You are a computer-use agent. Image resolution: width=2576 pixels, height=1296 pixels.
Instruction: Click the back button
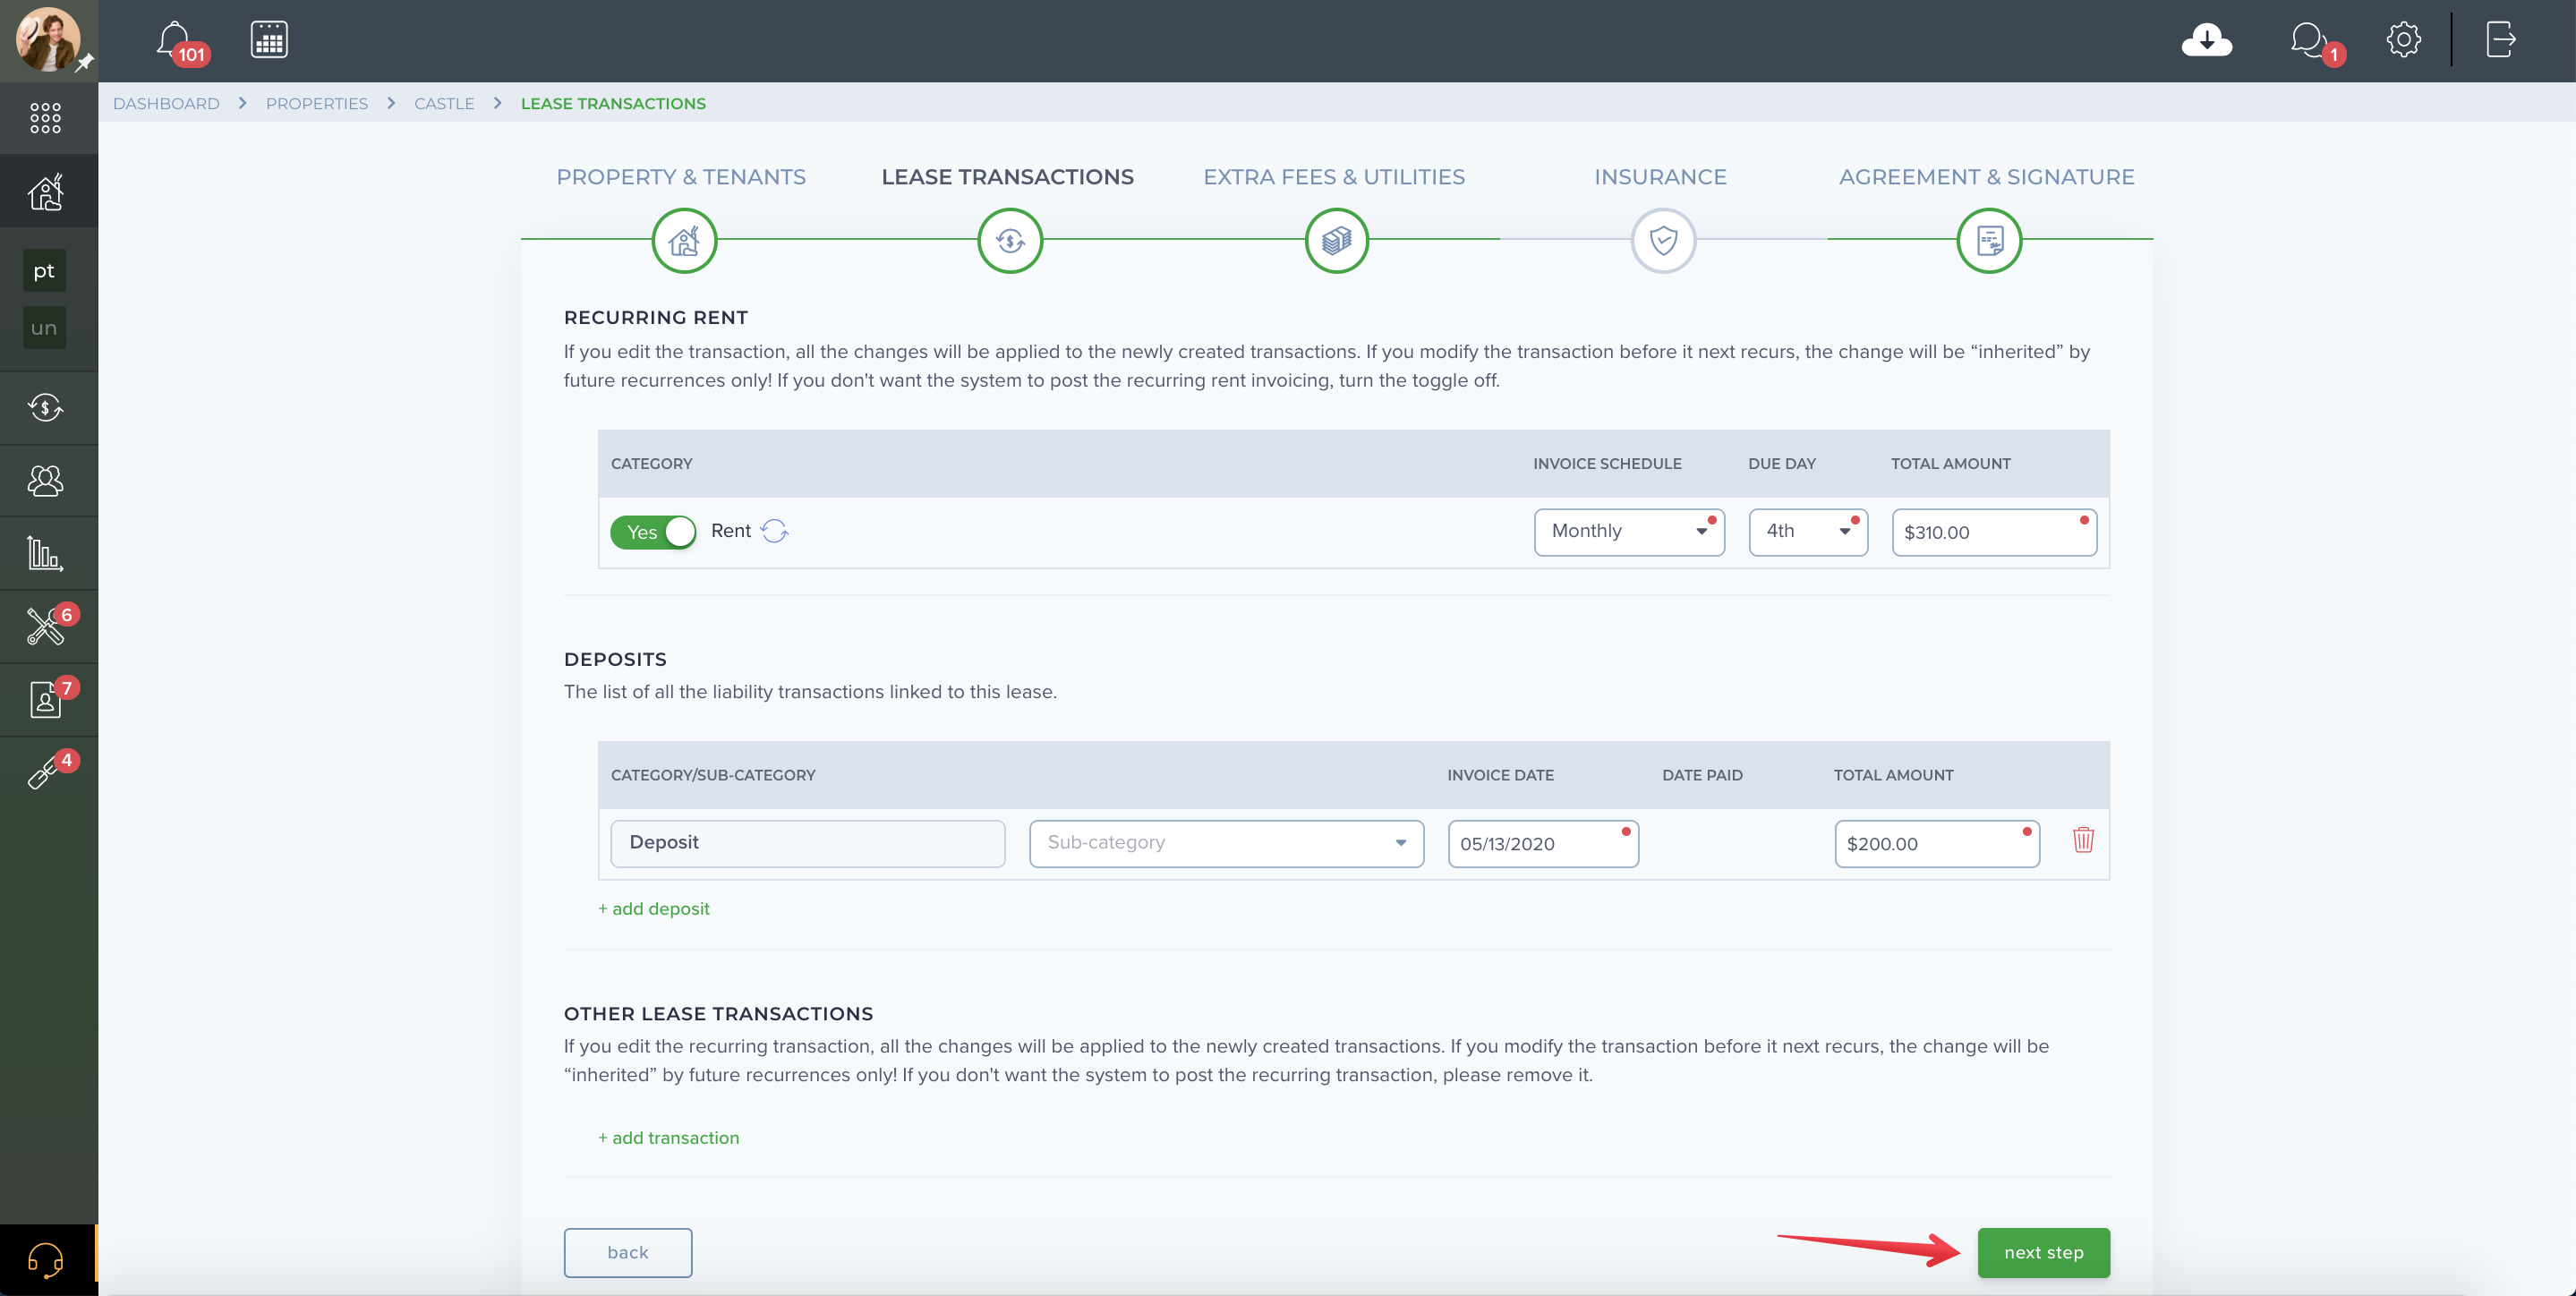[x=628, y=1252]
